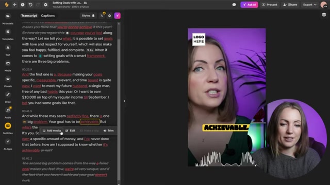Select the highlighted word 'achievable'
The height and width of the screenshot is (185, 330).
[x=90, y=122]
